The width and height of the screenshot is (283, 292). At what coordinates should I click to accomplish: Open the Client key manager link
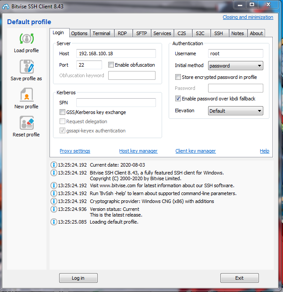[x=195, y=151]
